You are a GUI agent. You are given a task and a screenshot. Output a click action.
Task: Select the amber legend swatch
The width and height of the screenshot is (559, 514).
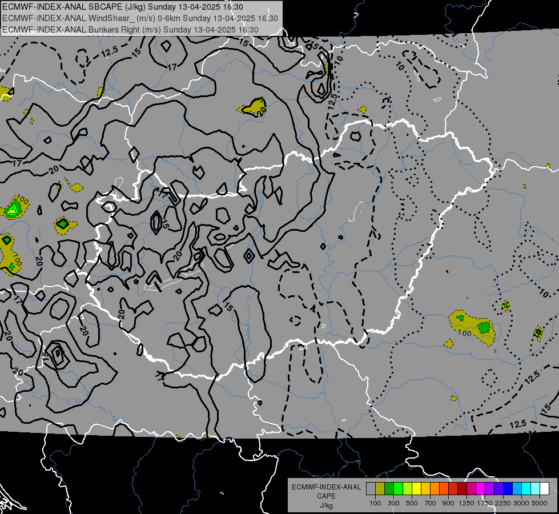pos(425,489)
